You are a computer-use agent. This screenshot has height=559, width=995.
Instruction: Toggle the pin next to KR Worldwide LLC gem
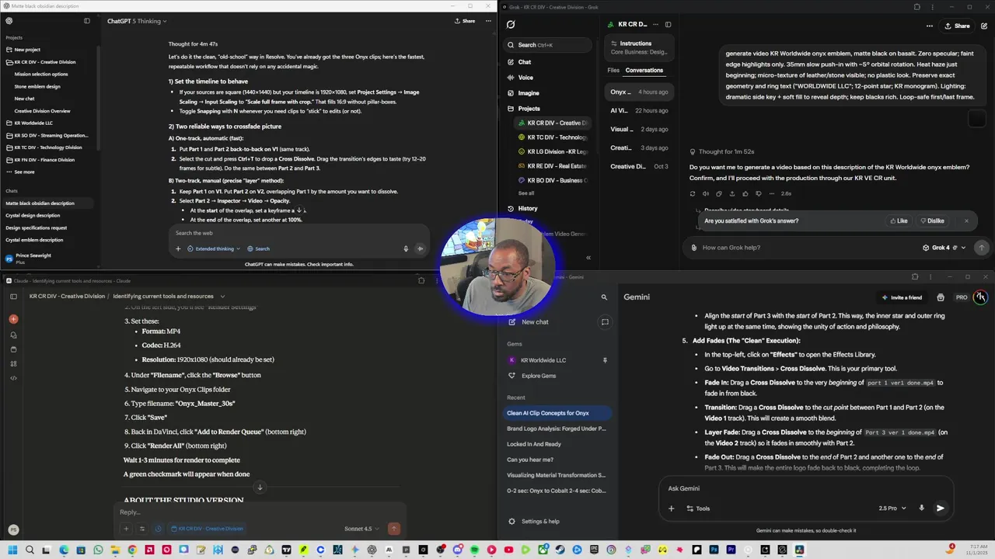(x=605, y=360)
